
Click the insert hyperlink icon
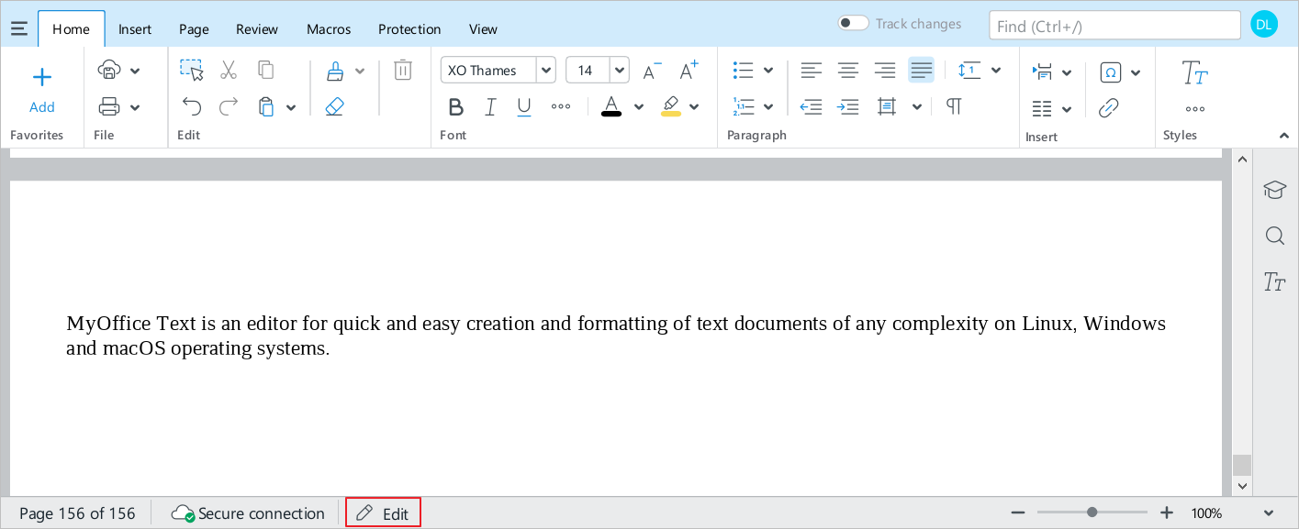coord(1109,108)
